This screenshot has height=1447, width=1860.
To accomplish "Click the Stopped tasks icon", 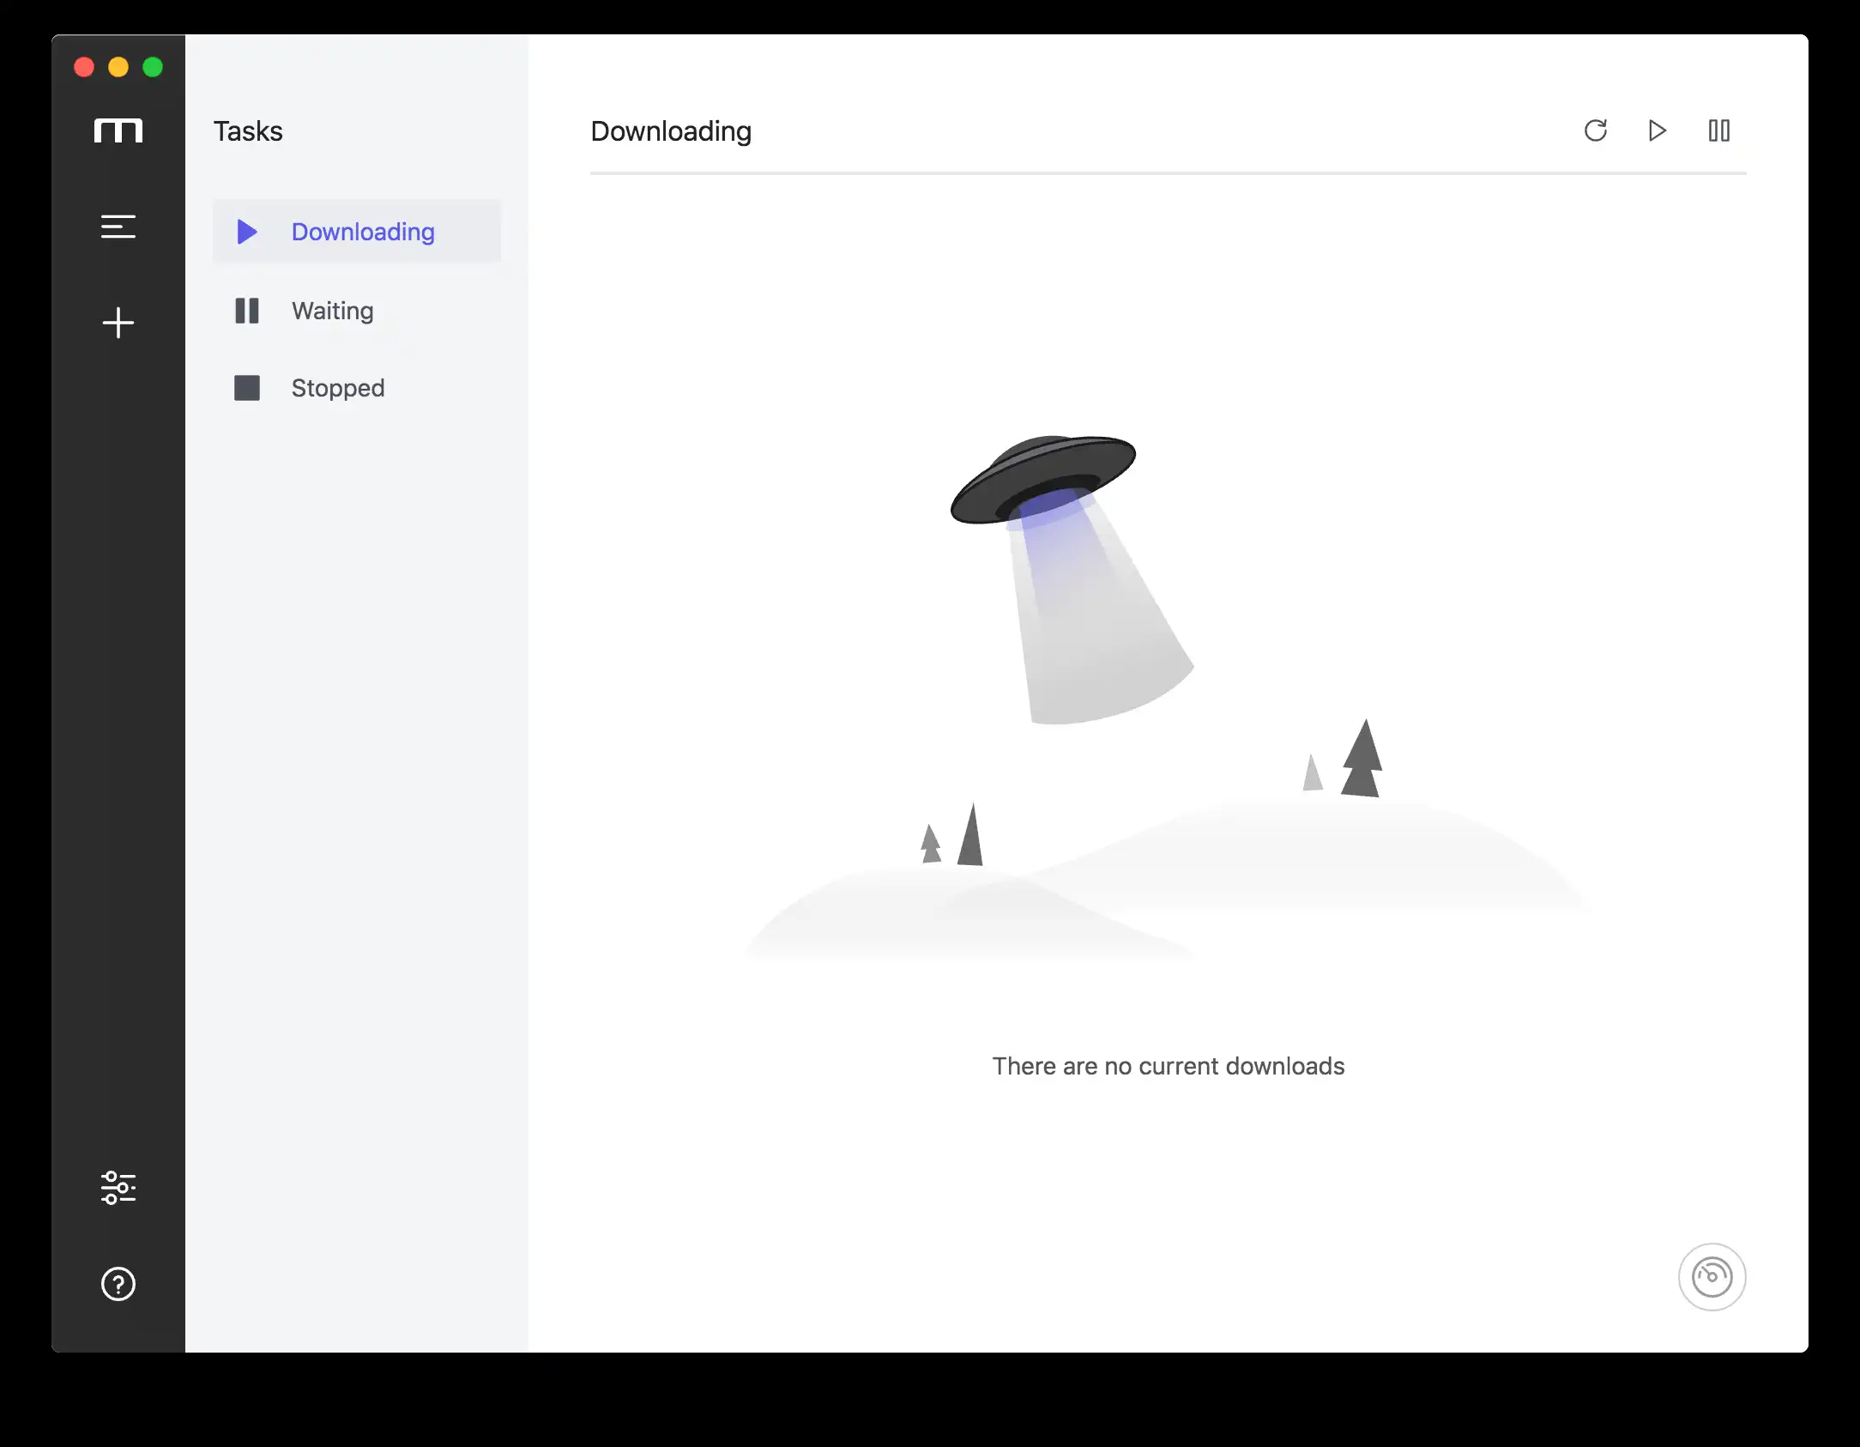I will (x=248, y=388).
